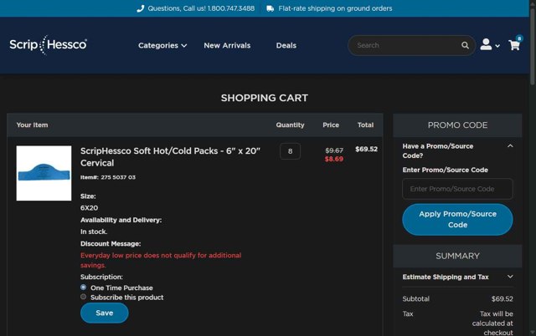
Task: Expand Estimate Shipping and Tax
Action: click(510, 277)
